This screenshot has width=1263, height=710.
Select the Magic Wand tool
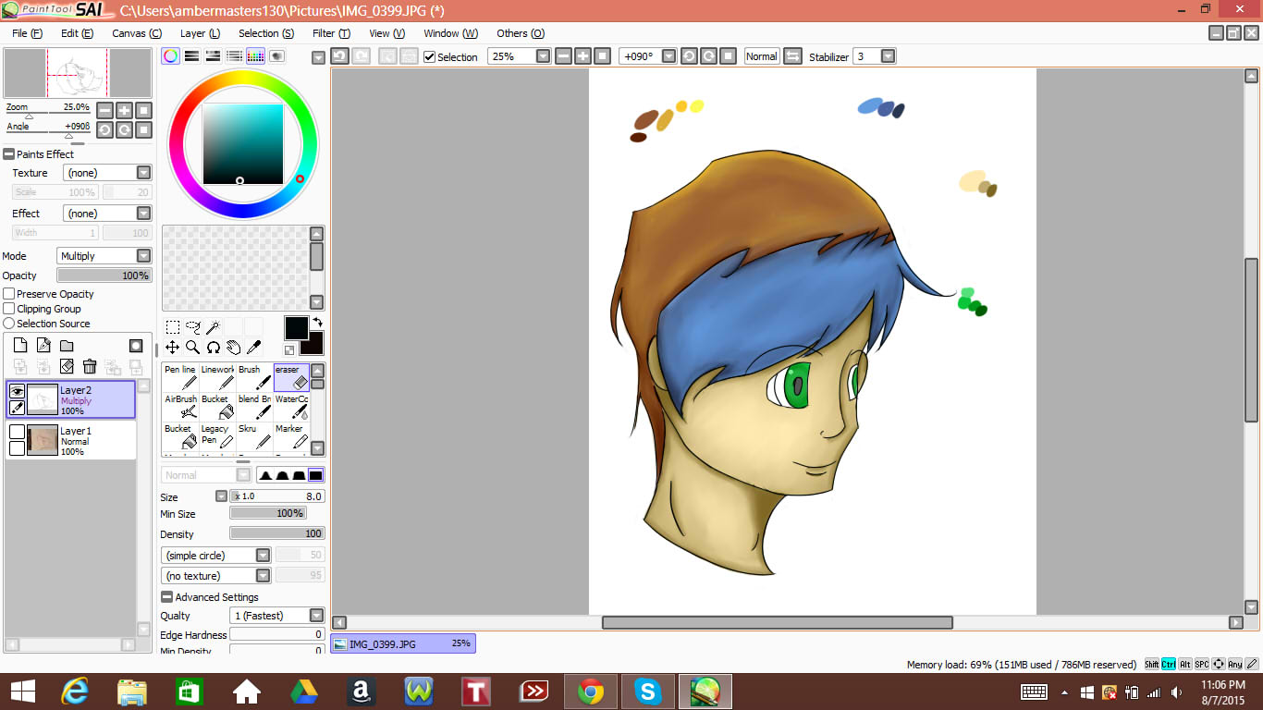tap(213, 327)
